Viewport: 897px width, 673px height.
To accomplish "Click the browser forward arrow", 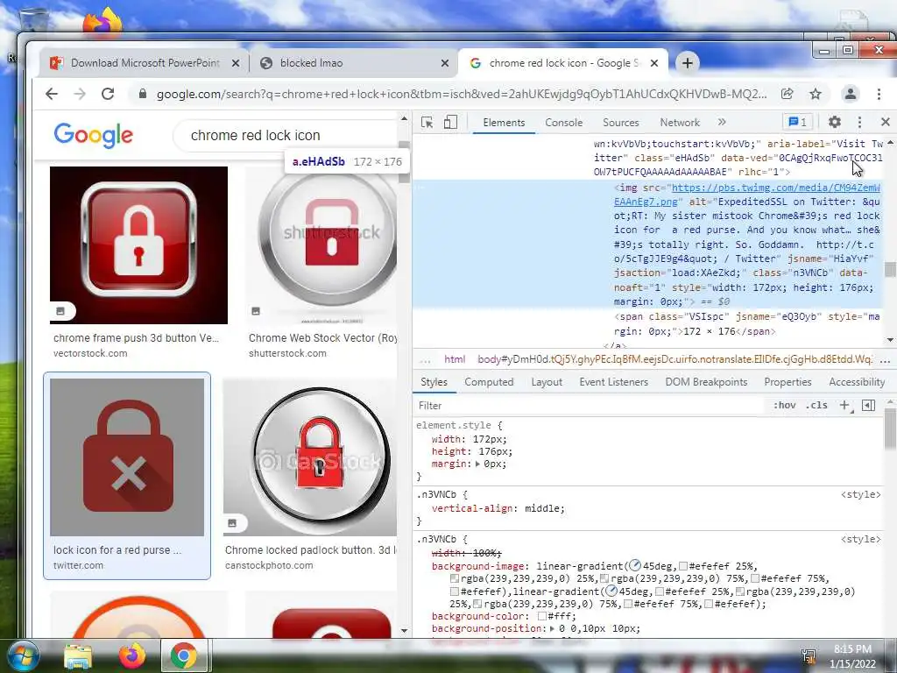I will coord(80,94).
